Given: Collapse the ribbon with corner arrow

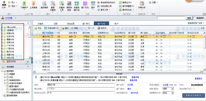Looking at the screenshot, I should (204, 14).
